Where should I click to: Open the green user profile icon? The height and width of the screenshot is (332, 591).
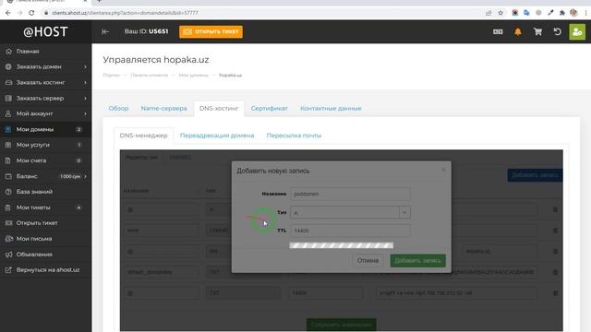[577, 32]
